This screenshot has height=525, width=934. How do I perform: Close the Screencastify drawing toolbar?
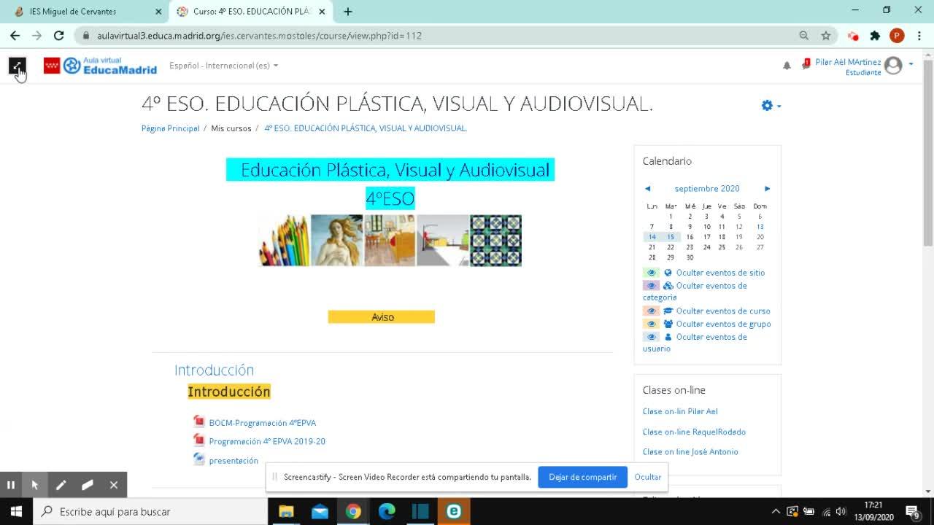pos(114,485)
